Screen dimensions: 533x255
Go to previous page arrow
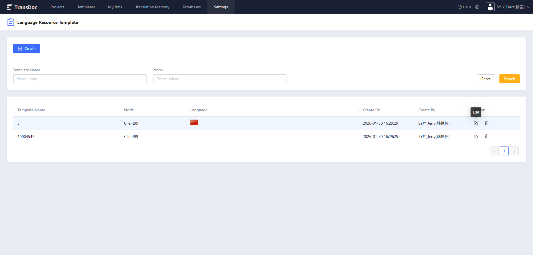pyautogui.click(x=494, y=151)
